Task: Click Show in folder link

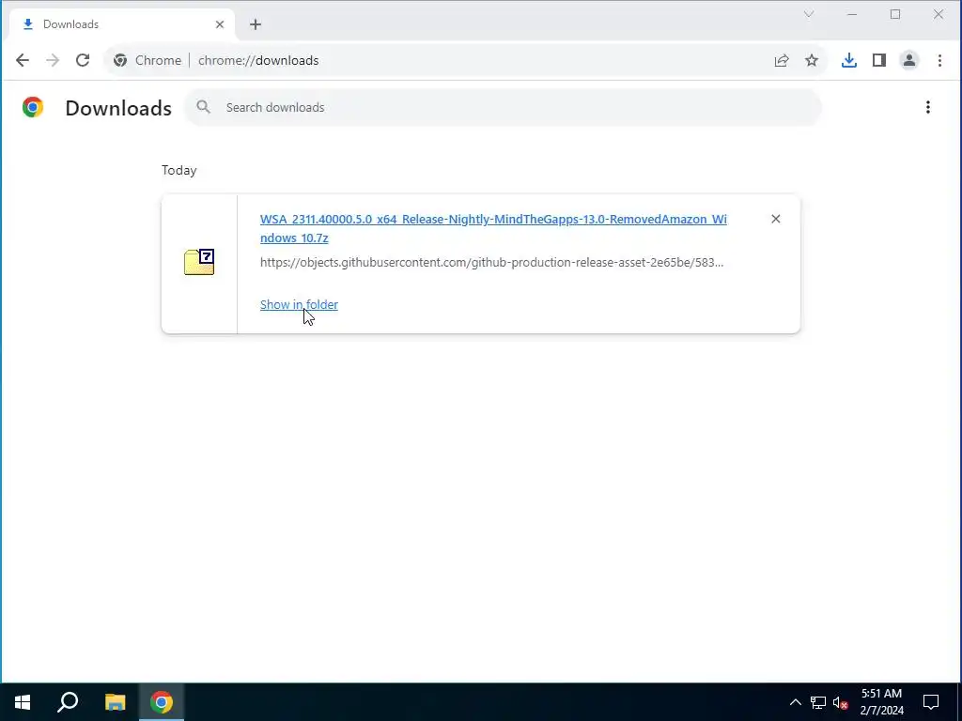Action: [299, 305]
